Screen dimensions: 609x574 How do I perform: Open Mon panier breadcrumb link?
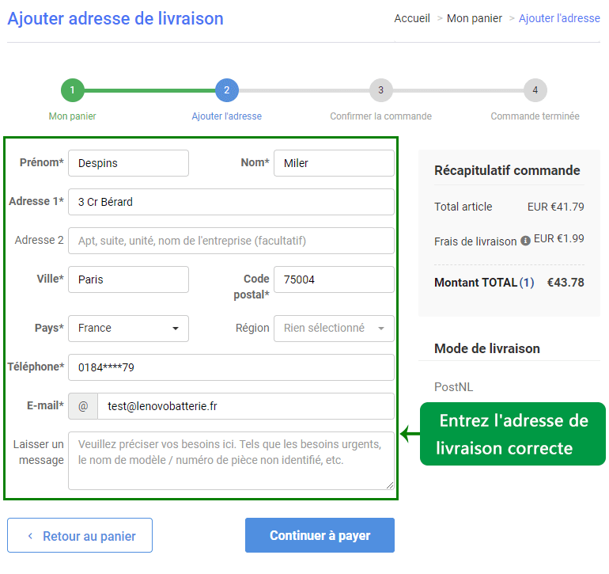(474, 18)
